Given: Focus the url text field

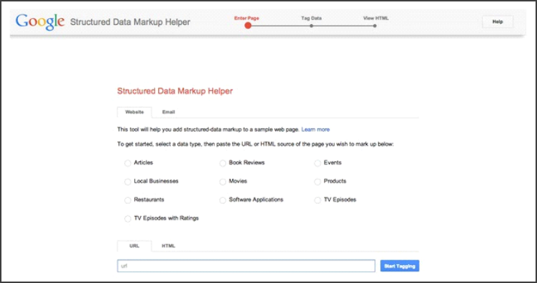Looking at the screenshot, I should coord(246,266).
